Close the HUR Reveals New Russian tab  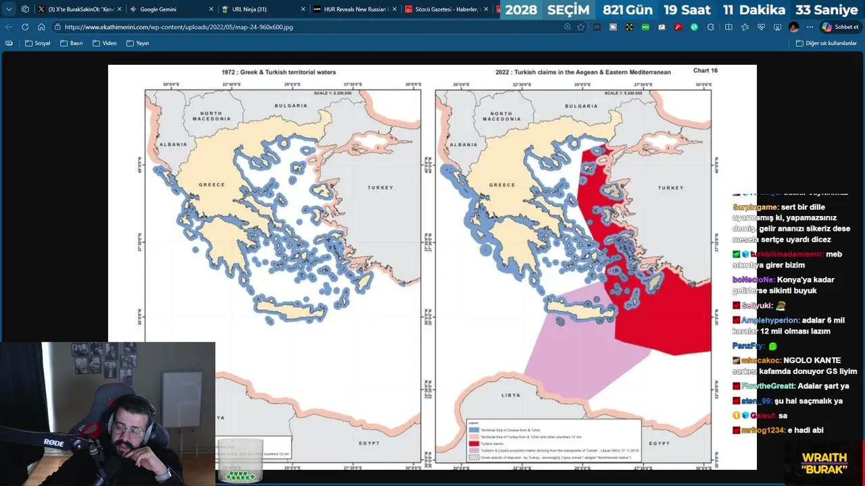click(x=395, y=9)
